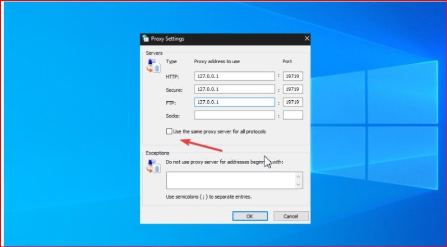This screenshot has height=247, width=447.
Task: Click the Servers section computer icon
Action: [154, 66]
